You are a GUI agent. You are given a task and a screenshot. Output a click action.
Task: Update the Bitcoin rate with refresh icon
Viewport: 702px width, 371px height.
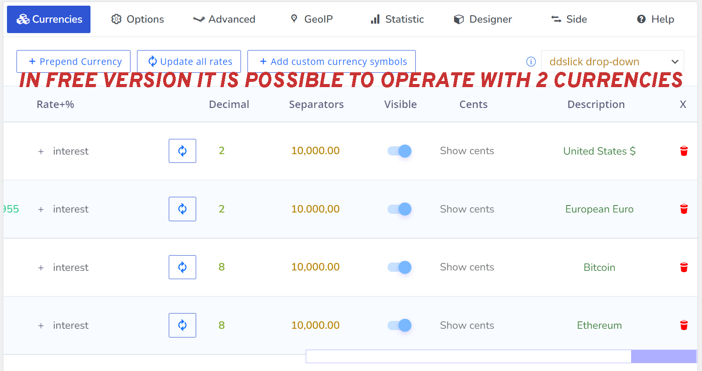coord(182,267)
